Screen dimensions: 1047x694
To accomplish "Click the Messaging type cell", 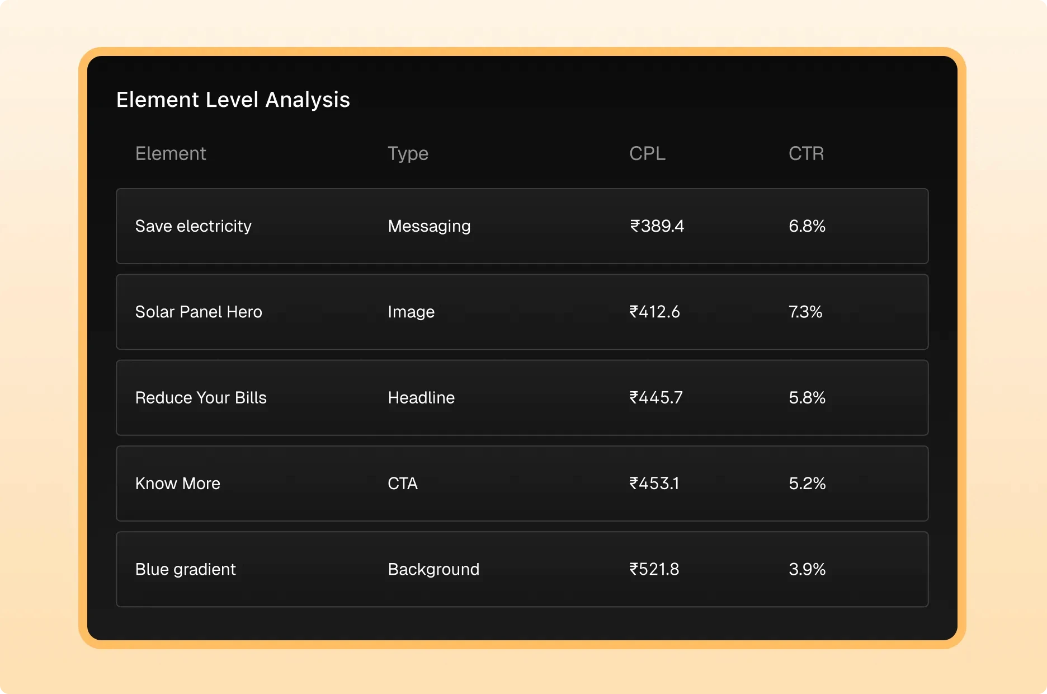I will tap(430, 226).
